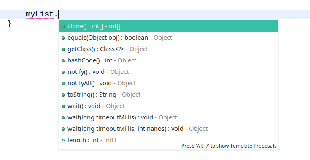Click green method icon beside getClass()
This screenshot has width=310, height=160.
(63, 49)
